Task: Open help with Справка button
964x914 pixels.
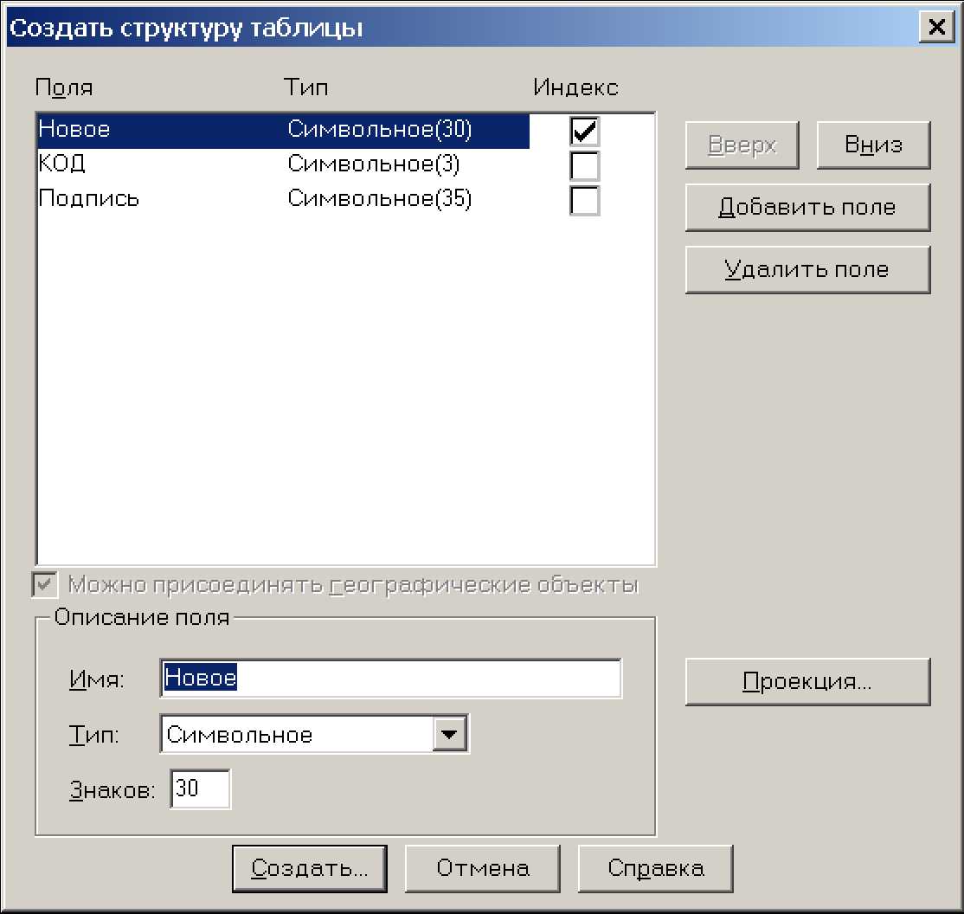Action: point(655,868)
